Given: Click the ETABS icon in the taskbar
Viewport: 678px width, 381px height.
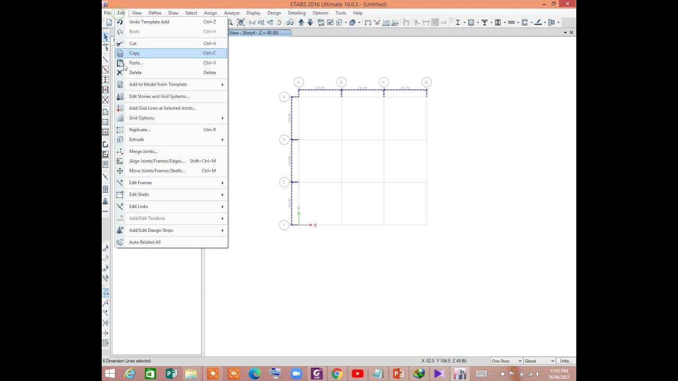Looking at the screenshot, I should [x=460, y=374].
